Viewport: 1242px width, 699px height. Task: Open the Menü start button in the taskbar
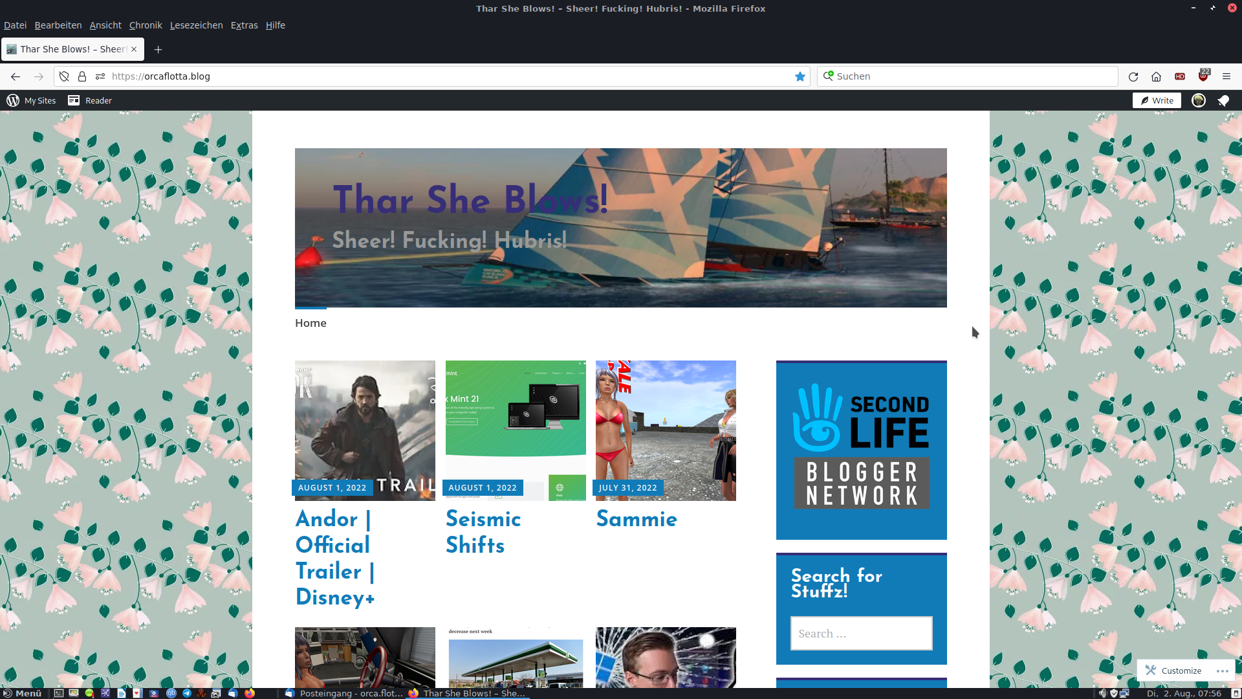(x=22, y=693)
